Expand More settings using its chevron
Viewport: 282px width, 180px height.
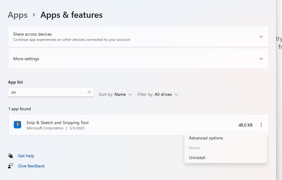[x=261, y=59]
